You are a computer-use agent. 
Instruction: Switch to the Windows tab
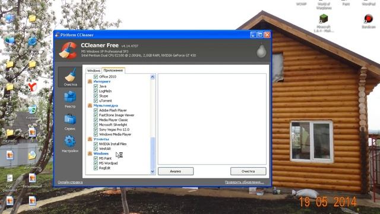coord(94,71)
